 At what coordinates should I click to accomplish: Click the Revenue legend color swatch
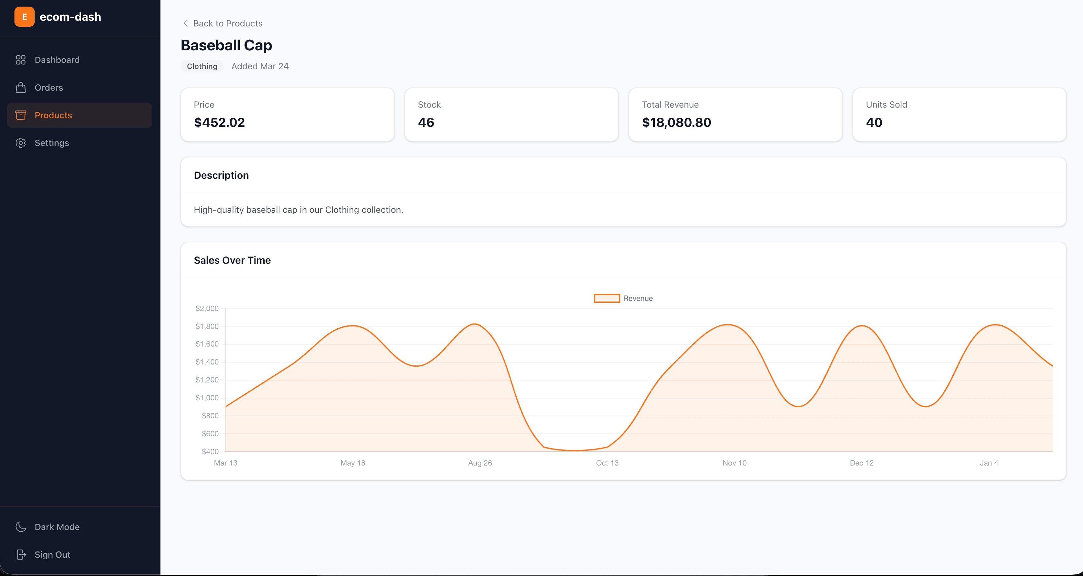click(x=606, y=298)
